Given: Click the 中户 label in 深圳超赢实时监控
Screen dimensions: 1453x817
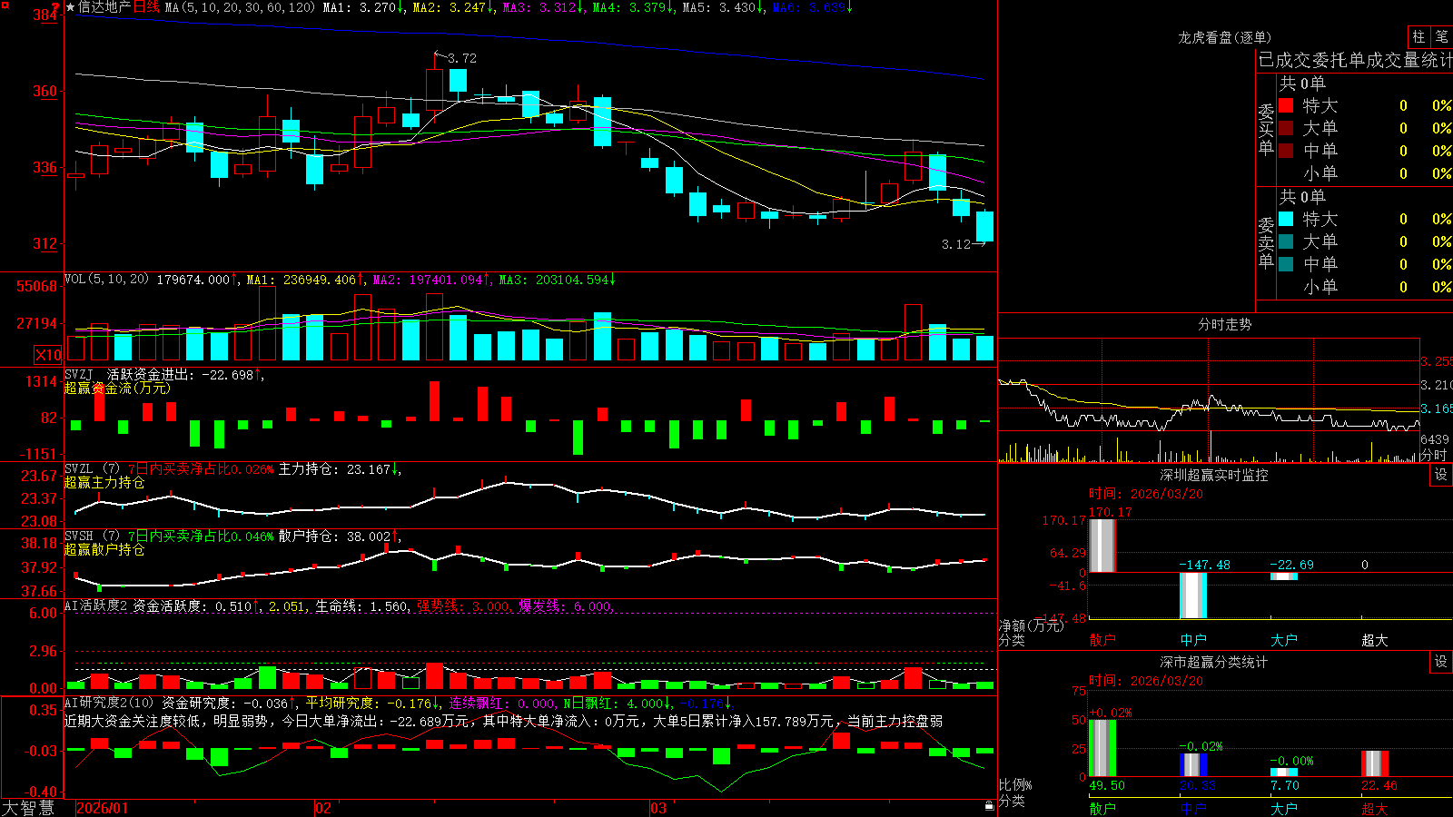Looking at the screenshot, I should 1193,640.
